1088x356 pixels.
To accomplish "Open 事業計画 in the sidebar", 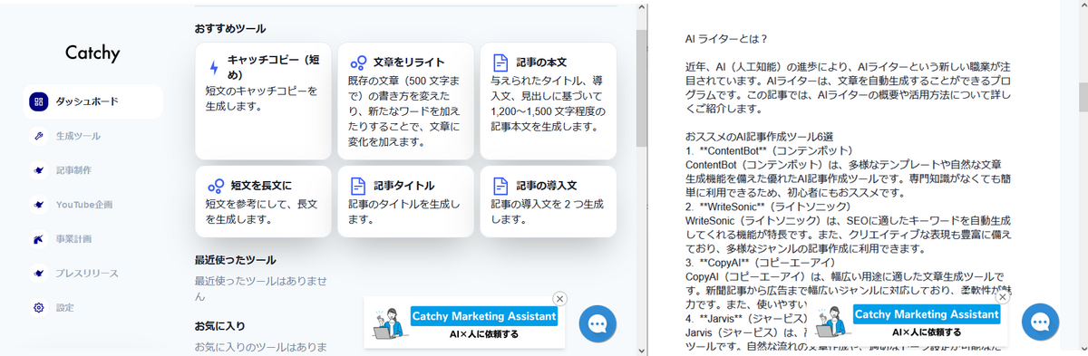I will coord(73,239).
